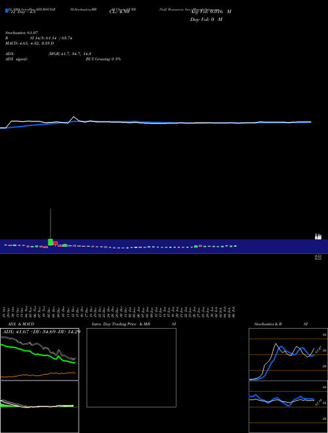Viewport: 328px width, 433px height.
Task: Click the "ADX signal:" label
Action: coord(16,59)
